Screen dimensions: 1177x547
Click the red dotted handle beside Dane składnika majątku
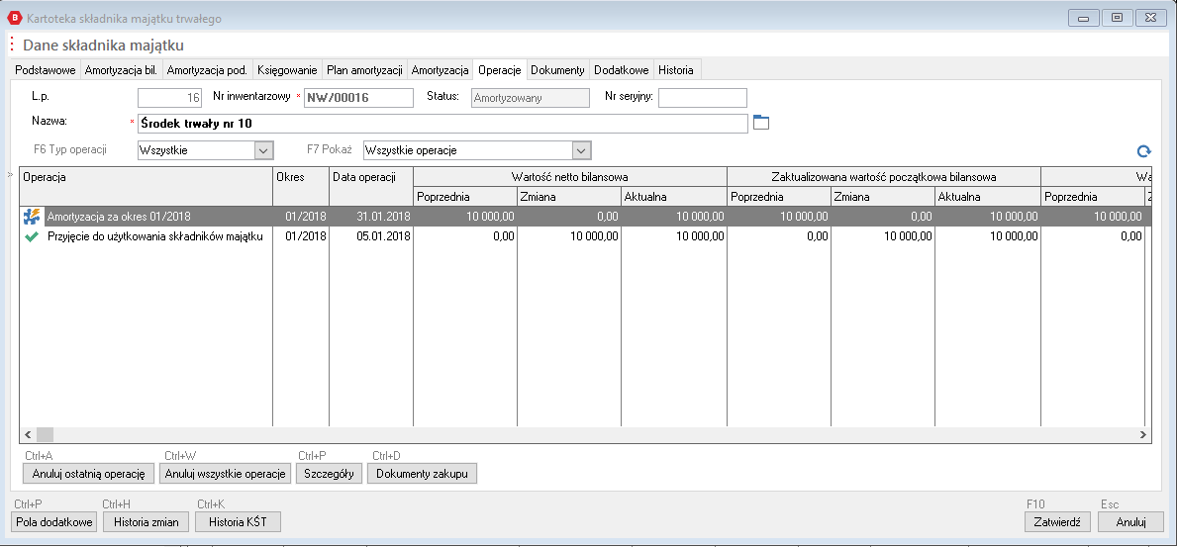coord(12,45)
